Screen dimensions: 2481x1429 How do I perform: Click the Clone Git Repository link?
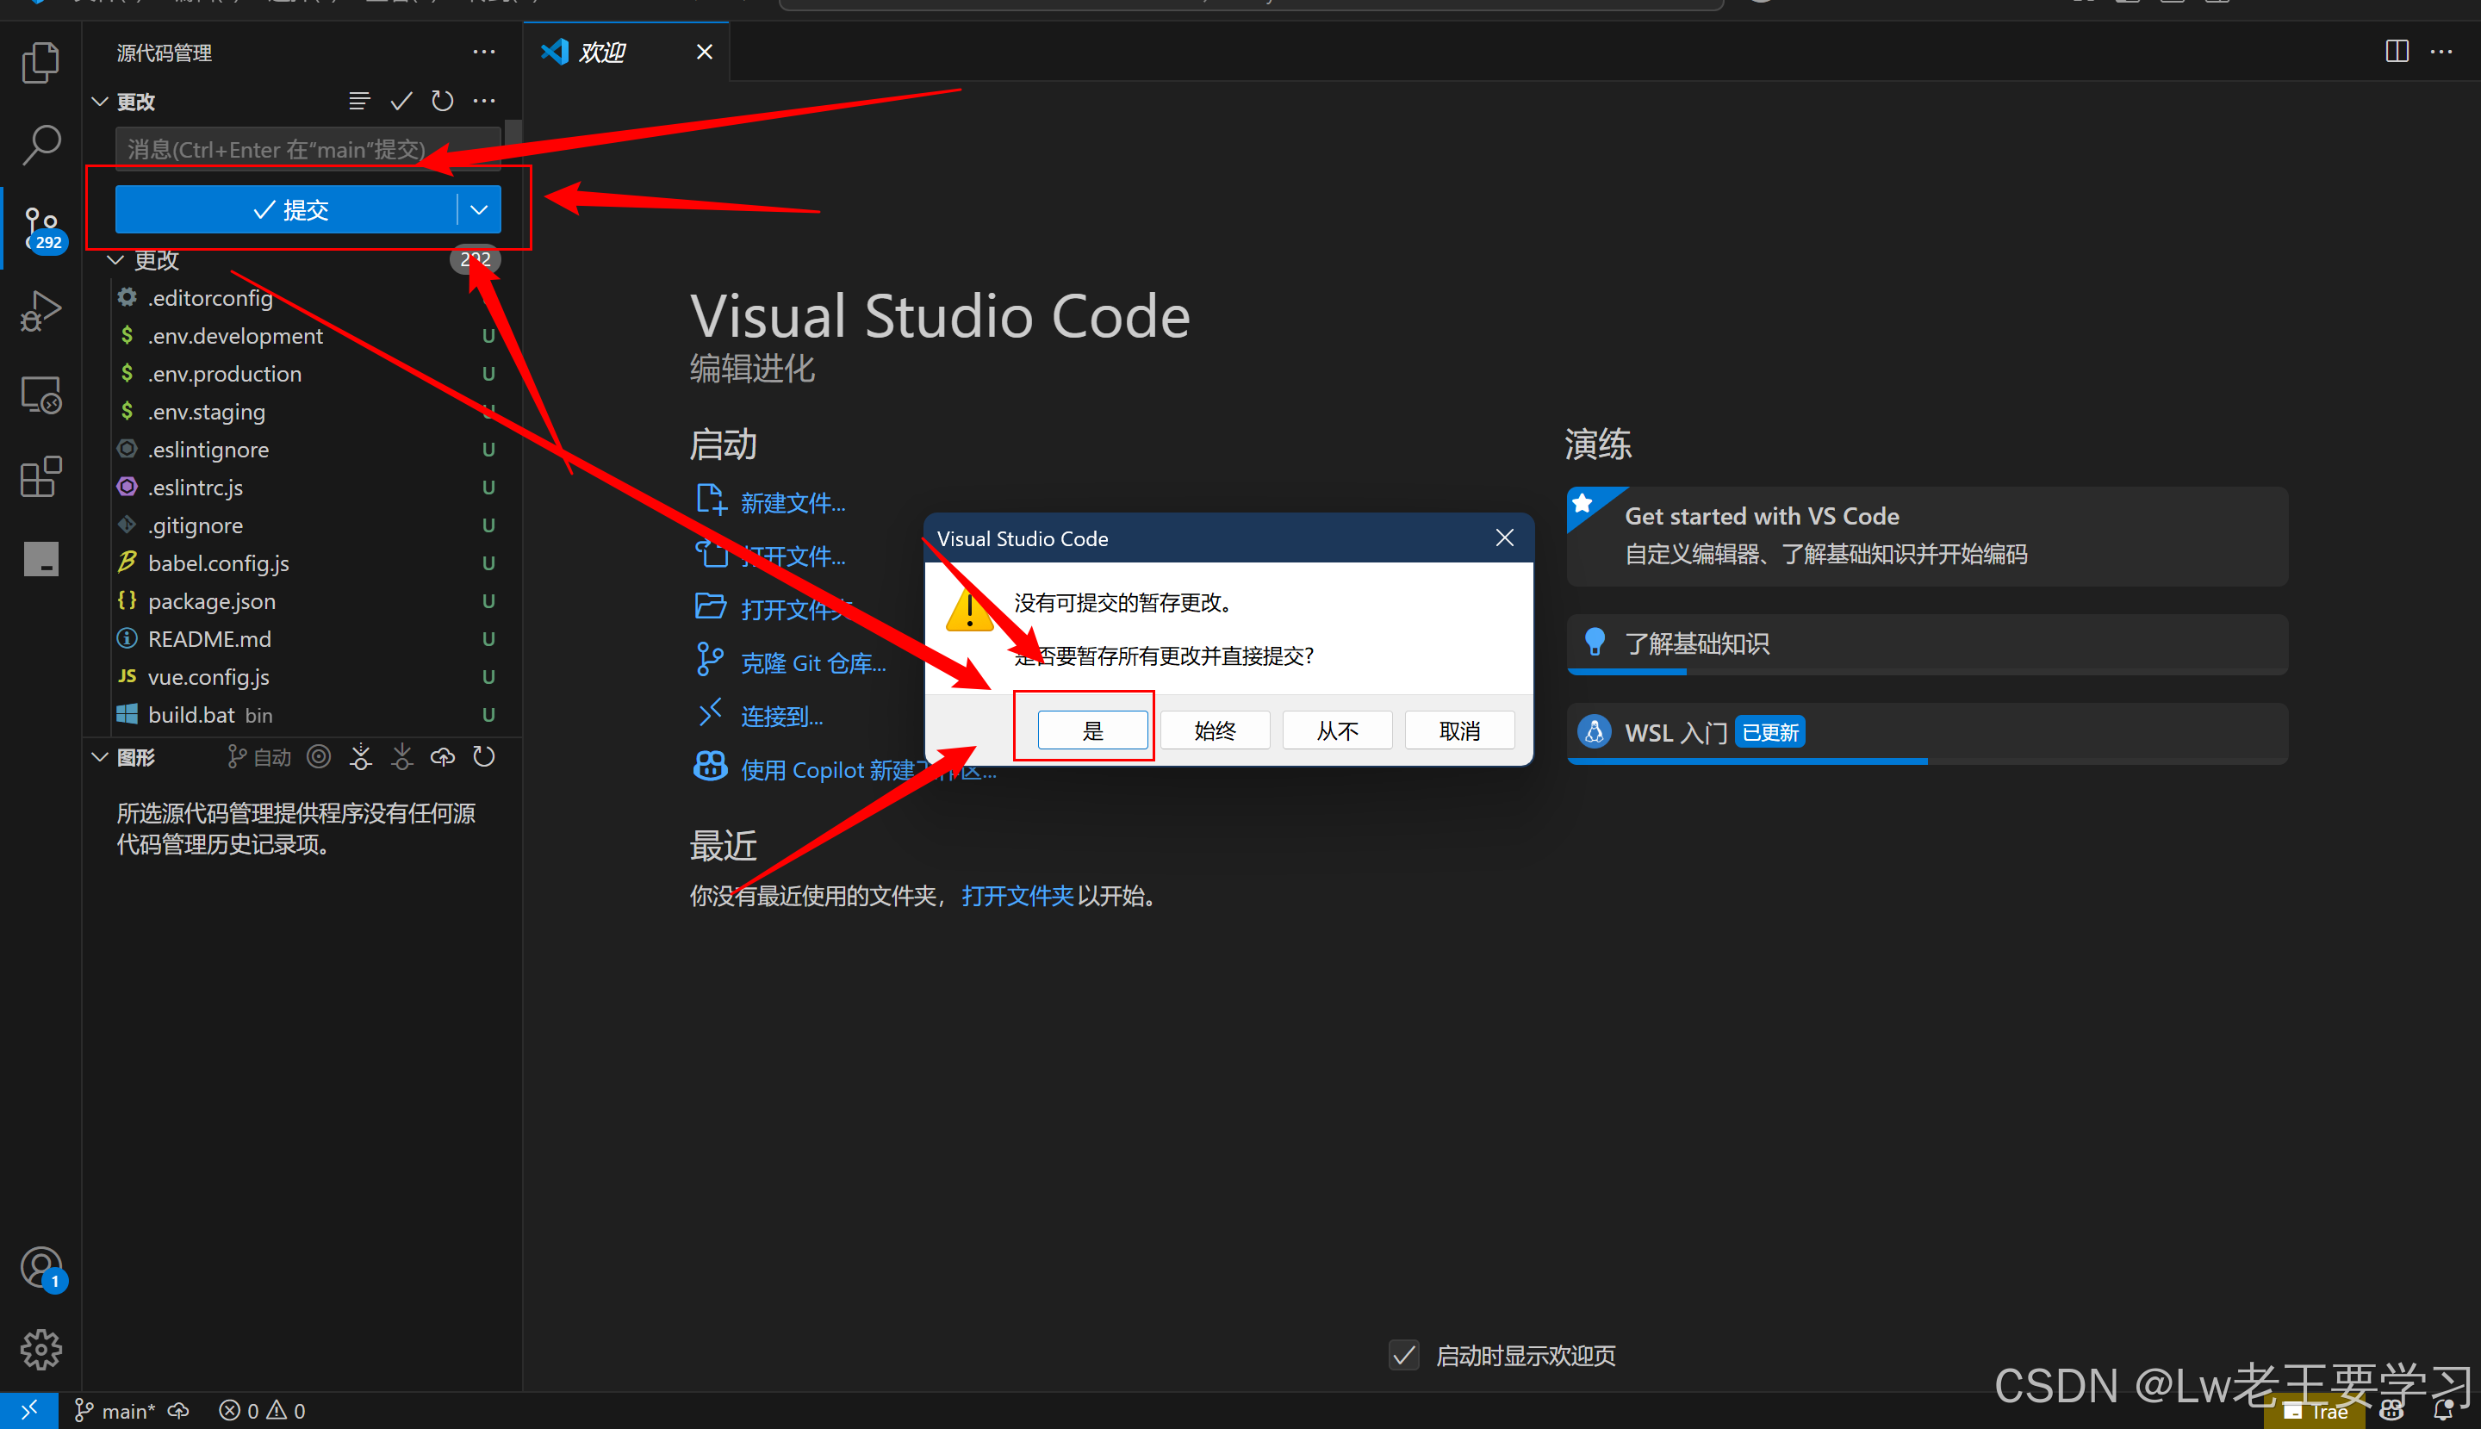point(811,663)
